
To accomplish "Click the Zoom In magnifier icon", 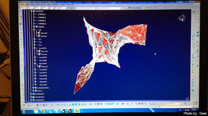I will tap(64, 105).
